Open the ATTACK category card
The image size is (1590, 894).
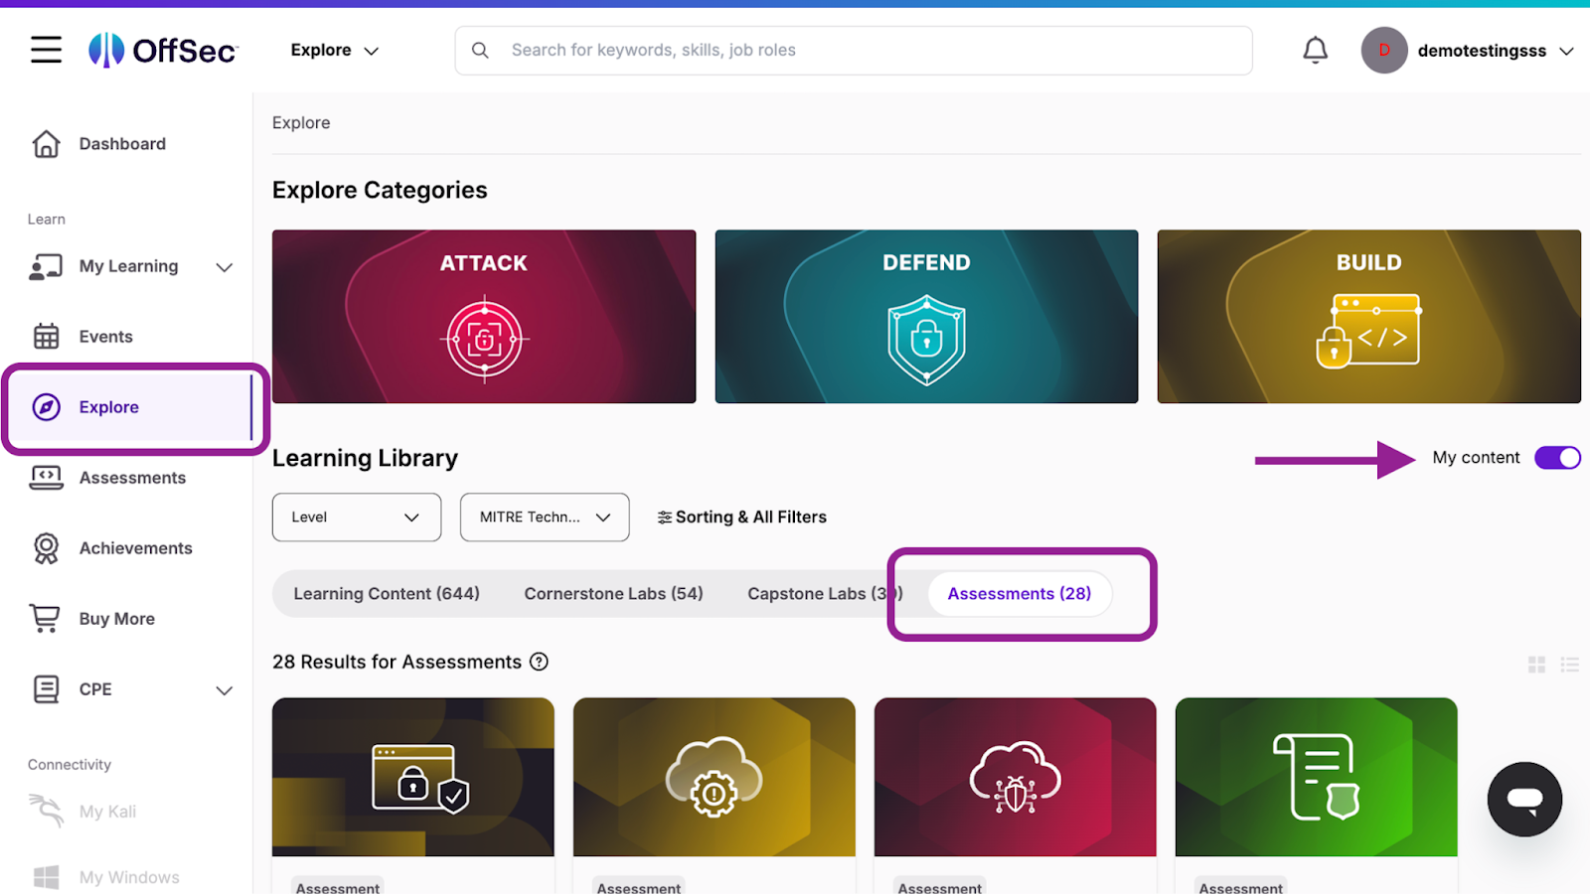coord(484,317)
